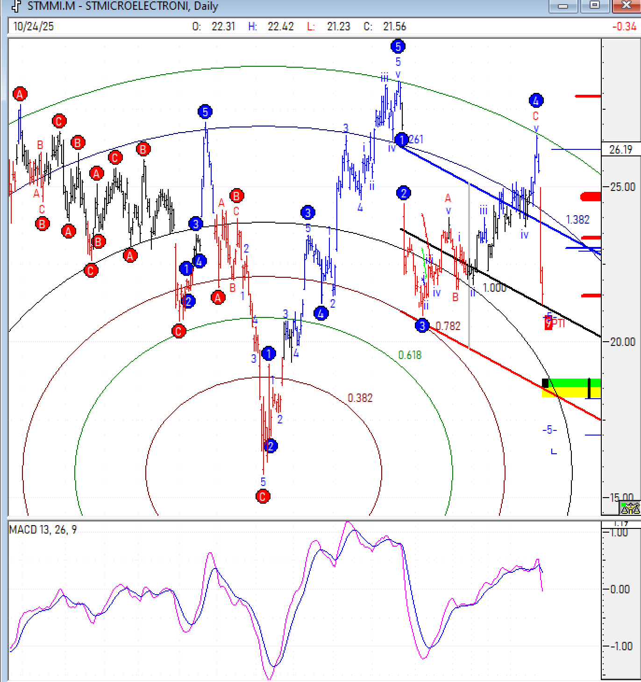Click the low value 21.23
This screenshot has width=641, height=682.
click(339, 27)
